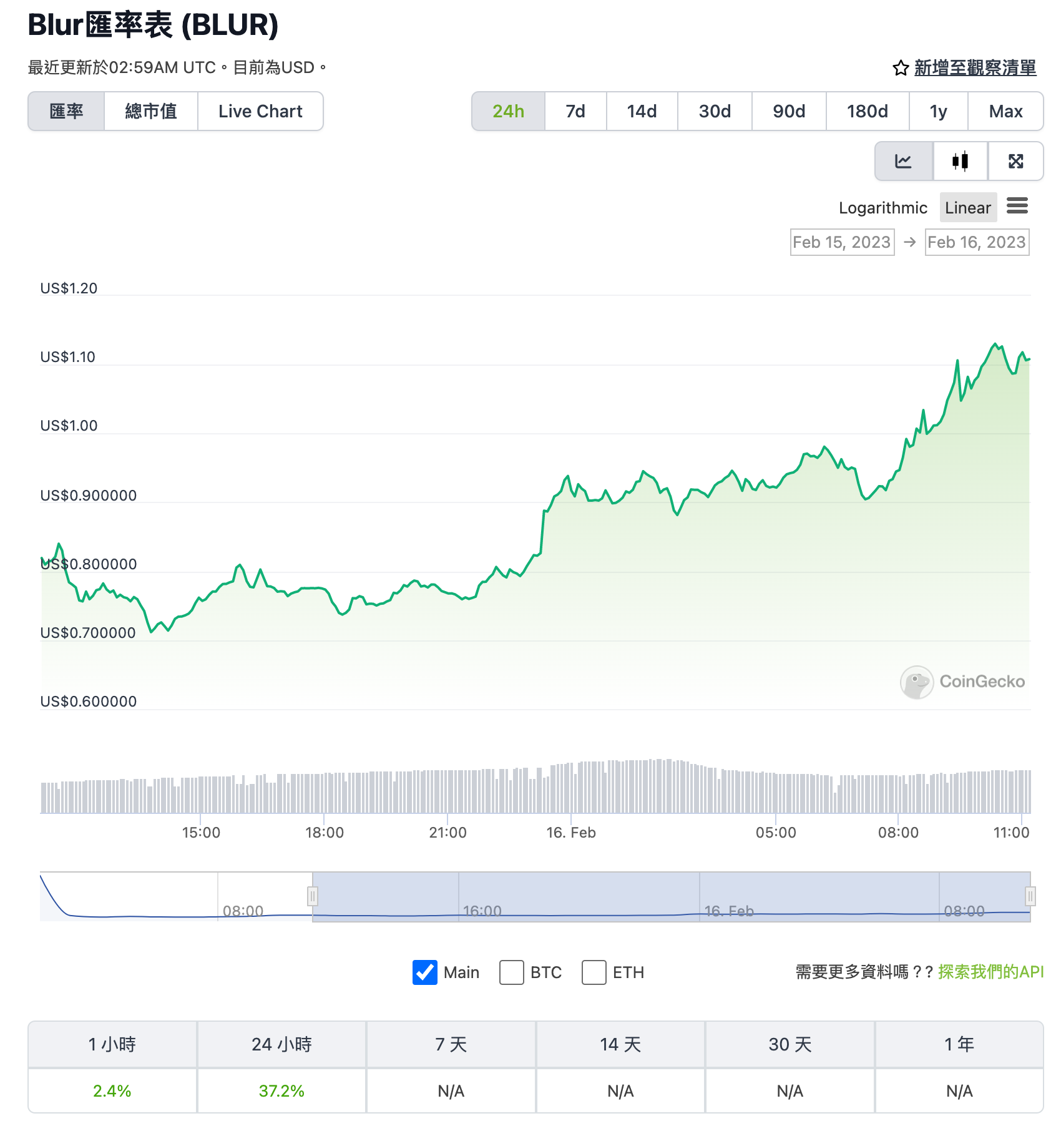The image size is (1061, 1121).
Task: Select the 7d time range
Action: [x=575, y=111]
